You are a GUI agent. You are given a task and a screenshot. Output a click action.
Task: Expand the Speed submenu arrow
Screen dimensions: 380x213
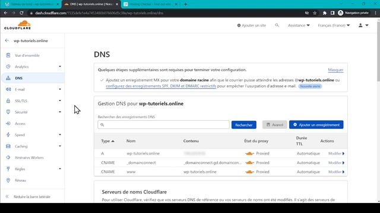60,135
